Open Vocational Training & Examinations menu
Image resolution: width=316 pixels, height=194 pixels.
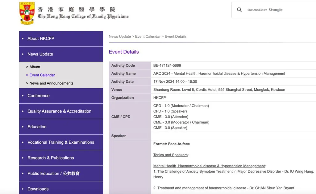61,142
